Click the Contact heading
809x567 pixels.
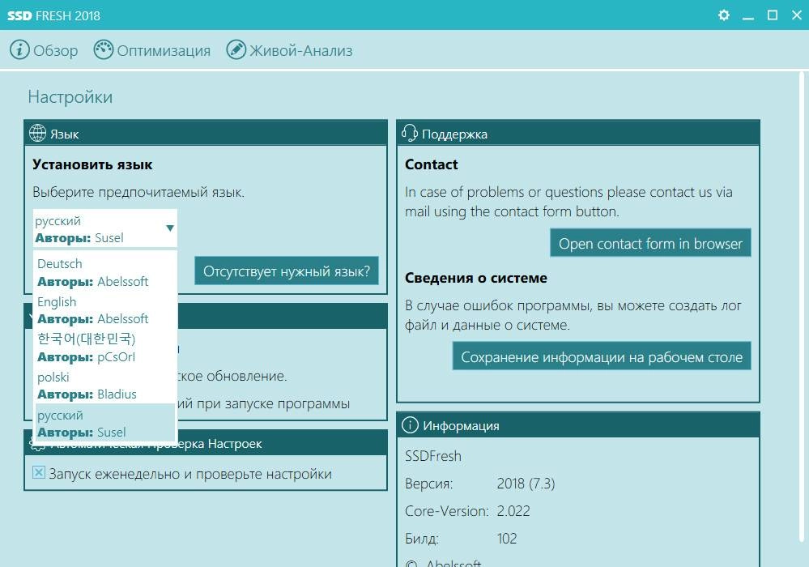click(432, 164)
